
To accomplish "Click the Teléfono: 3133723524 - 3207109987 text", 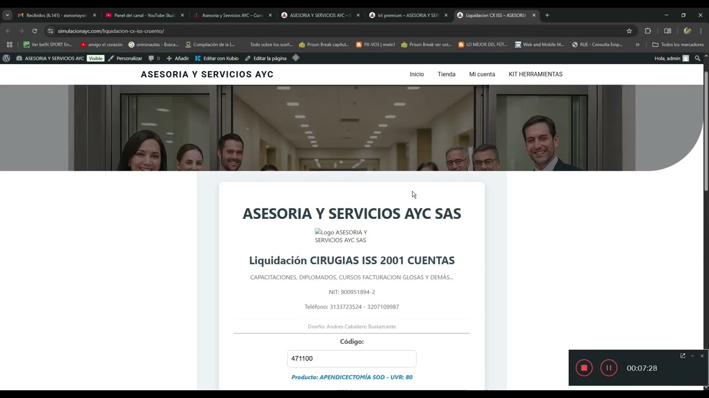I will click(352, 307).
